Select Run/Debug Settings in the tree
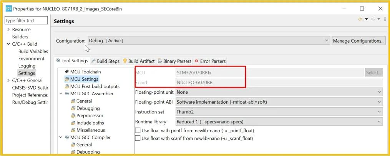 30,102
